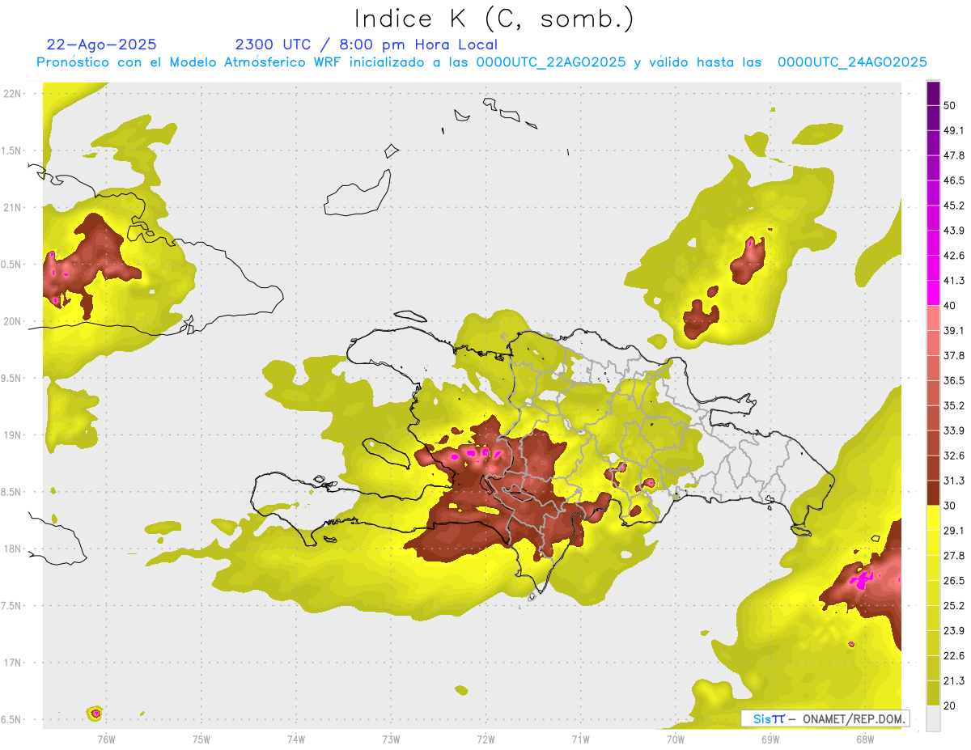Click the 71W longitude label
Viewport: 971px width, 750px height.
pos(580,739)
